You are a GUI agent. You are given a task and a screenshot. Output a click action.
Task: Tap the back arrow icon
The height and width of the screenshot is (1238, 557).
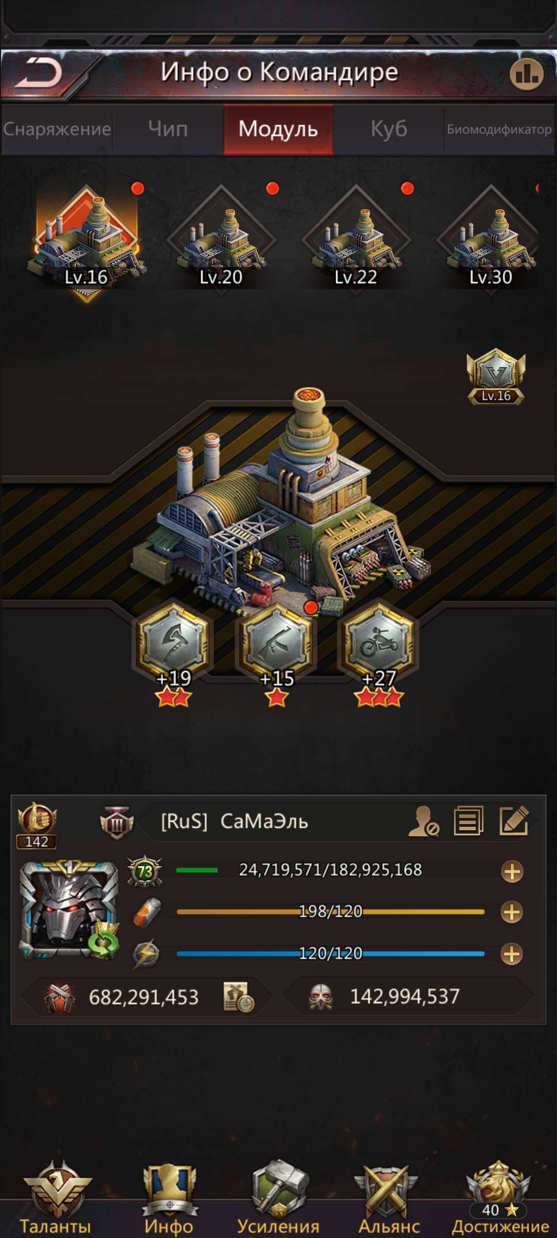(39, 73)
